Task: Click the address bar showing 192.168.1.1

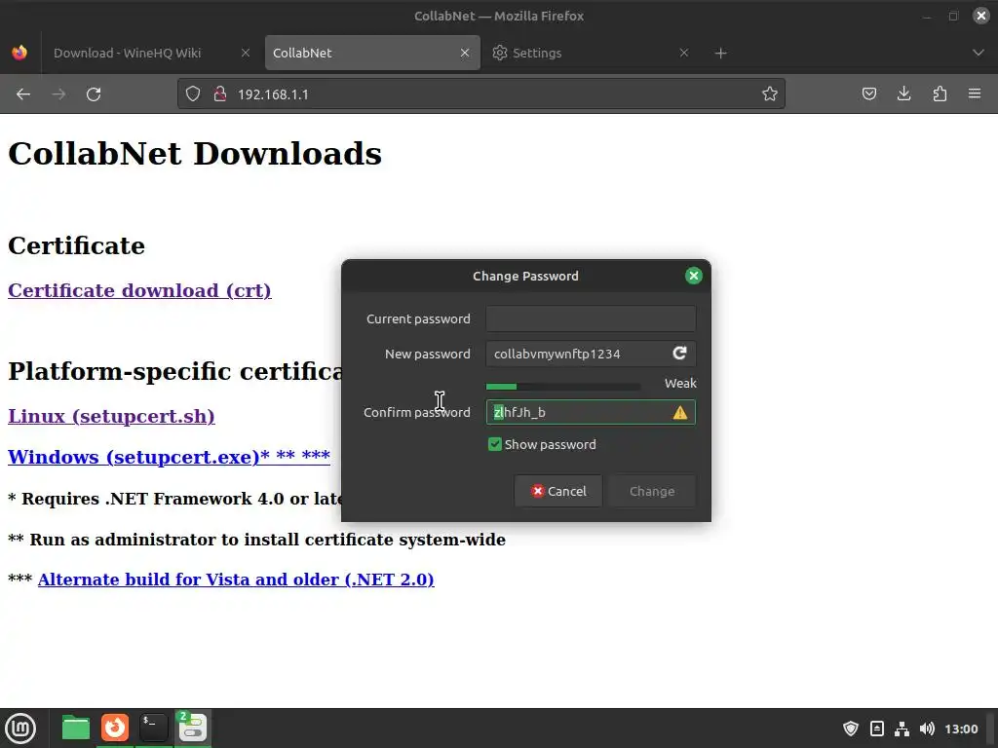Action: 480,94
